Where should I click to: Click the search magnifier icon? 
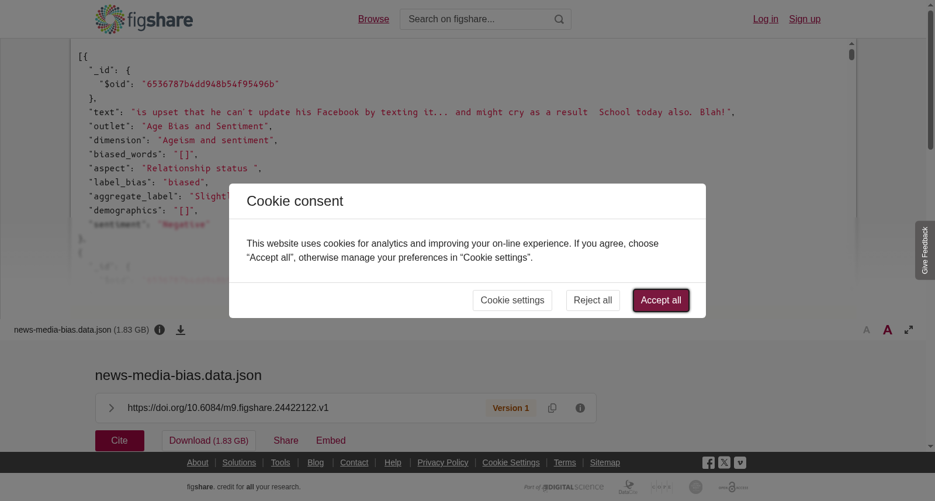click(559, 19)
